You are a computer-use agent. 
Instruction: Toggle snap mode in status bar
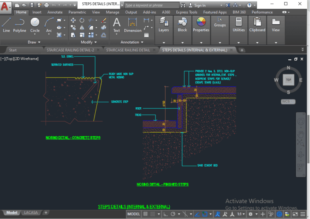coord(153,214)
